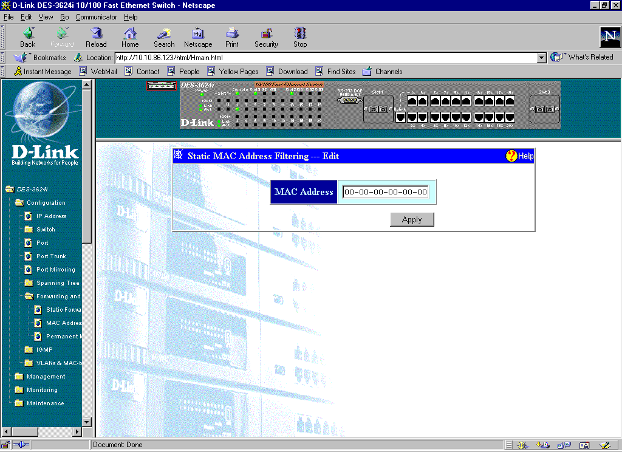Open the Security toolbar icon
This screenshot has width=622, height=452.
(x=266, y=33)
